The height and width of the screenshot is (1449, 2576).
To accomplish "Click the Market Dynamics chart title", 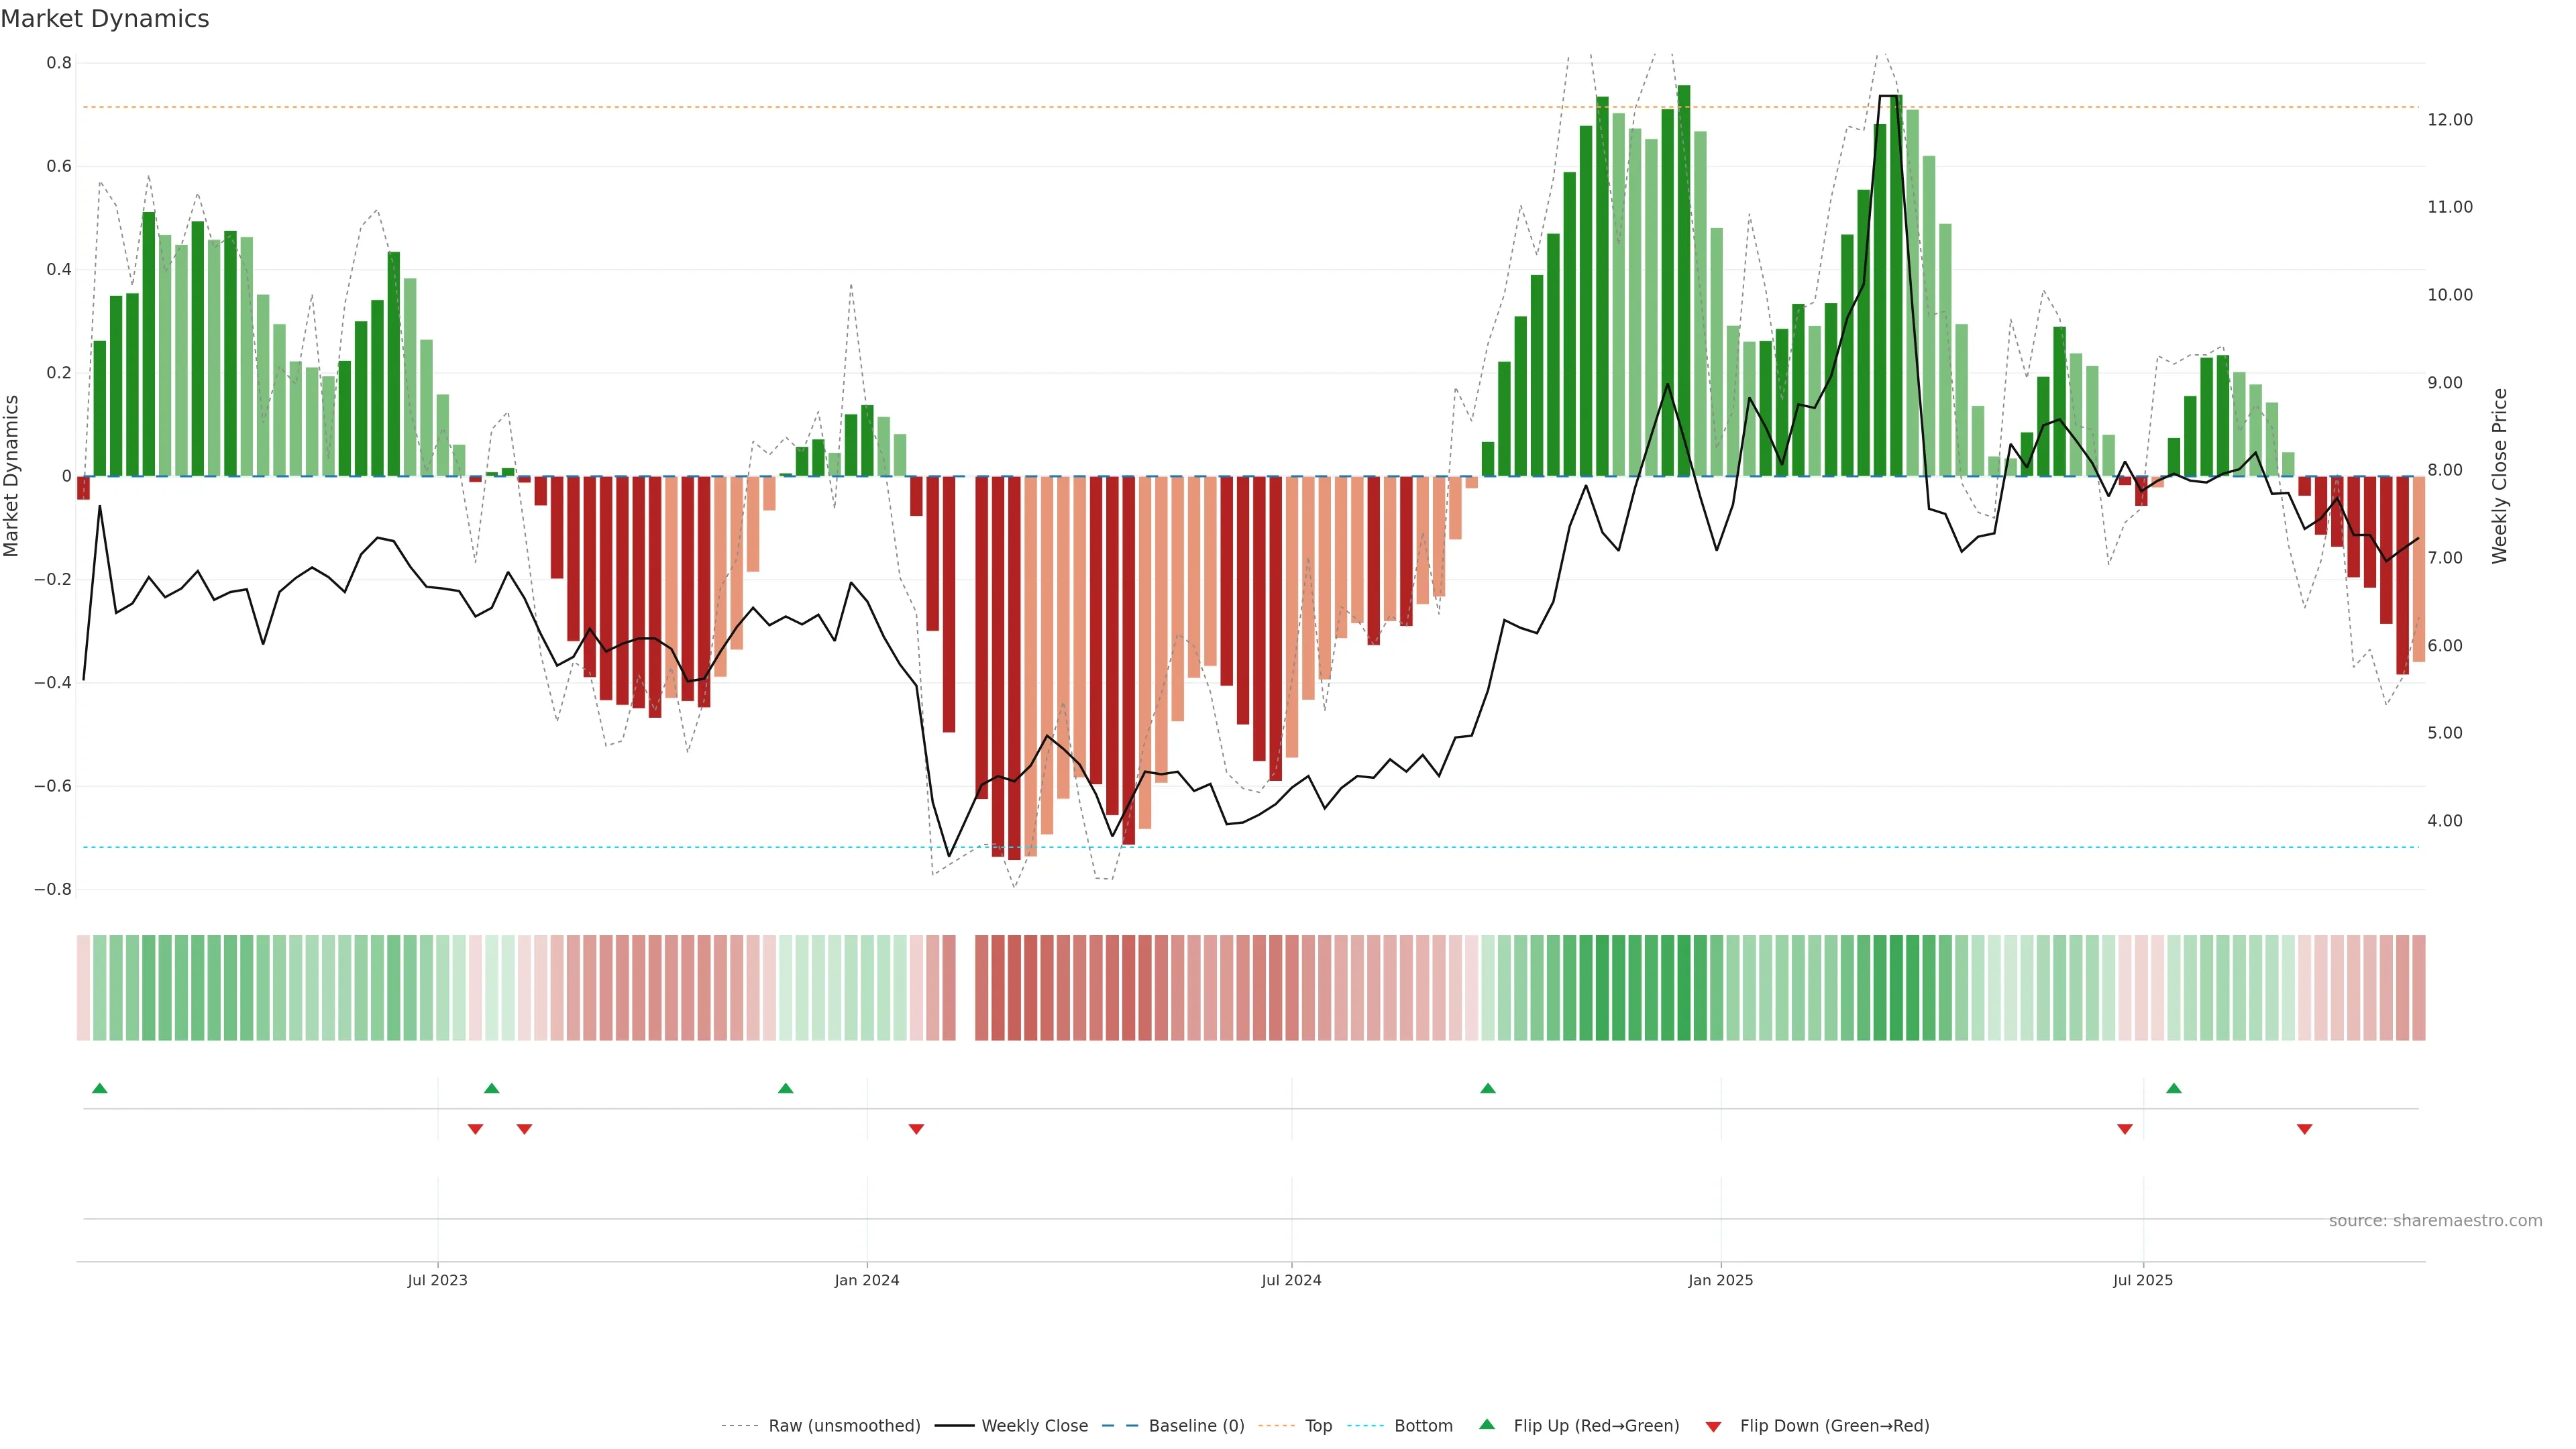I will [105, 19].
